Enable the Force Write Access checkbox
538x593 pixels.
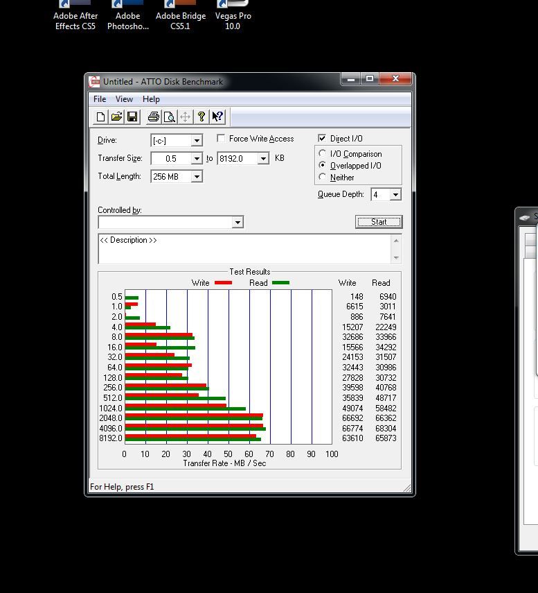[x=221, y=139]
